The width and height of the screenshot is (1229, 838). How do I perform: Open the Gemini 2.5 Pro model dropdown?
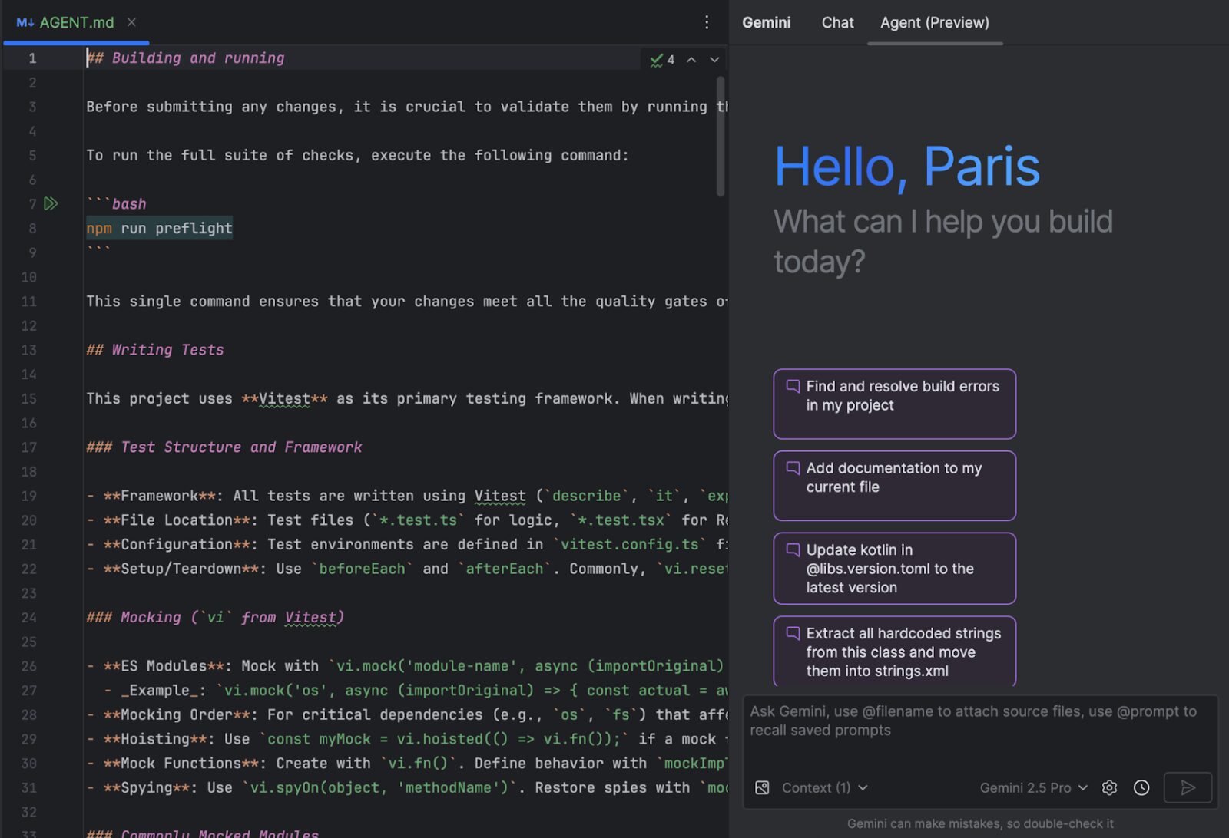[1033, 787]
